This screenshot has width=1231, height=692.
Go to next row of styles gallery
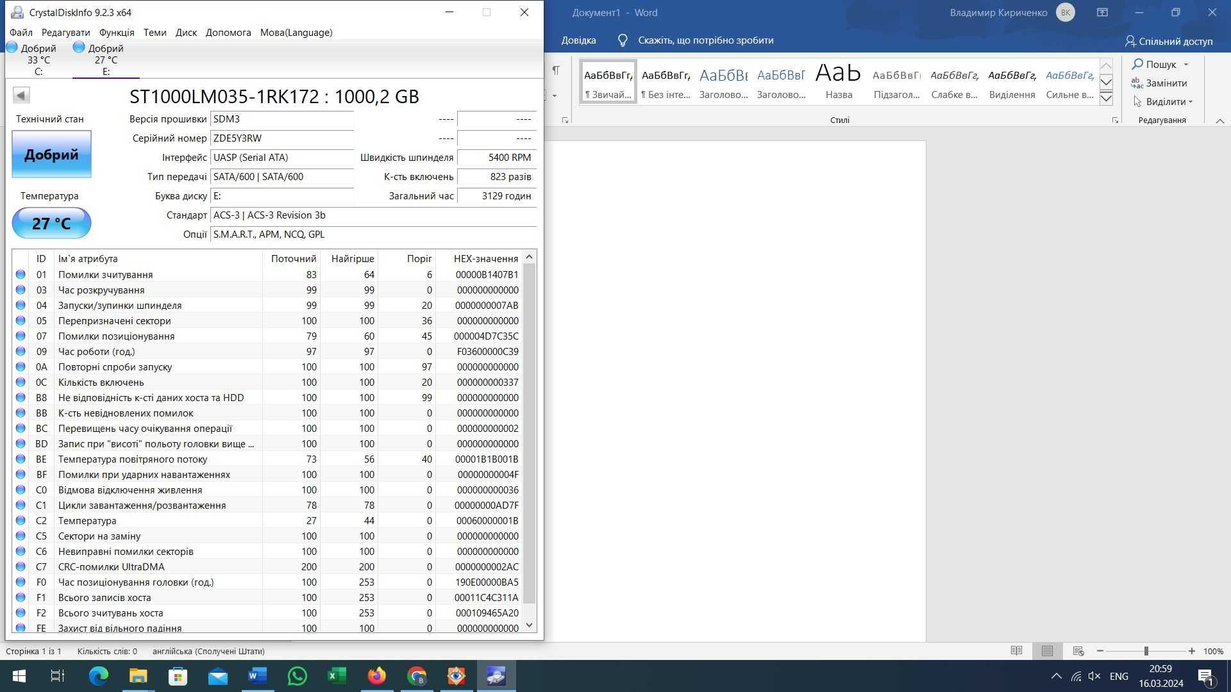tap(1106, 82)
